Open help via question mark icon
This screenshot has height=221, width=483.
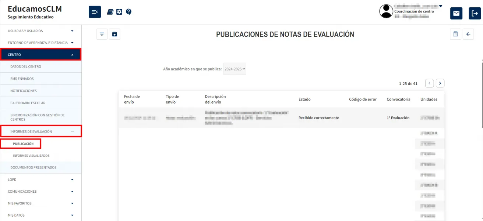tap(128, 11)
